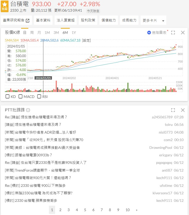This screenshot has width=189, height=215.
Task: Switch K線 chart to 月 interval
Action: click(39, 33)
